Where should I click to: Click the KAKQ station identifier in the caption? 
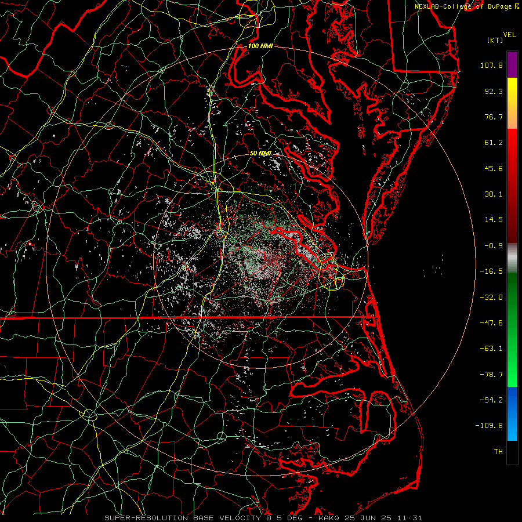[x=329, y=518]
